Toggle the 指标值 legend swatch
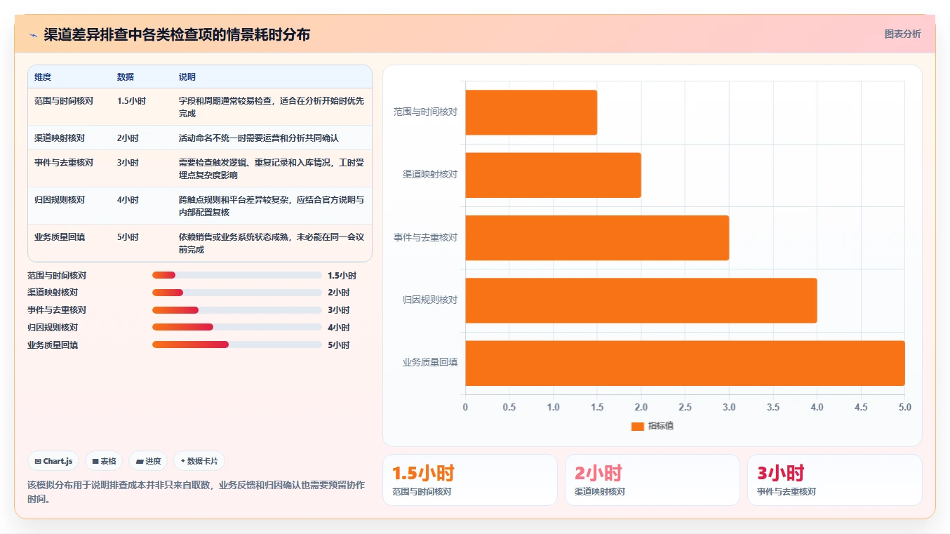This screenshot has height=534, width=950. pos(638,426)
